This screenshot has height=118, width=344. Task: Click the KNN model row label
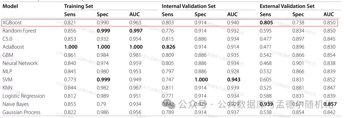point(7,88)
